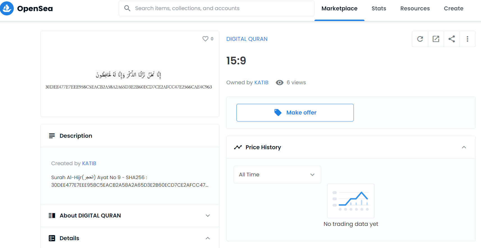The height and width of the screenshot is (248, 481).
Task: Click the price tag icon in Make offer
Action: [x=278, y=113]
